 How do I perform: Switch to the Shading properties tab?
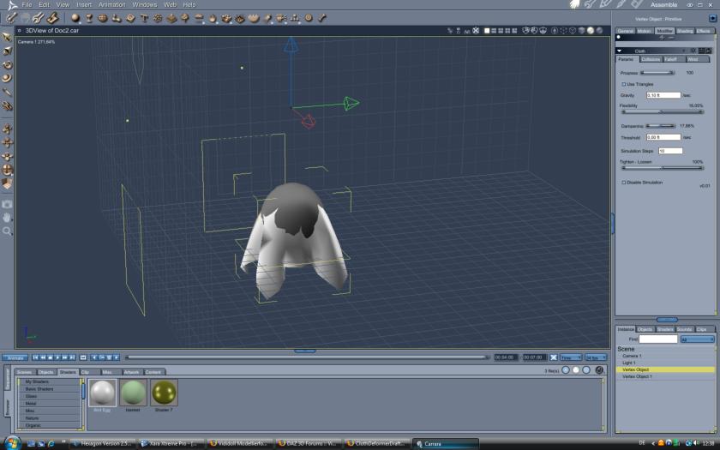tap(685, 31)
